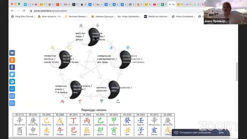Image resolution: width=247 pixels, height=139 pixels.
Task: Click the Огонь Инь stem cell
Action: [x=73, y=121]
